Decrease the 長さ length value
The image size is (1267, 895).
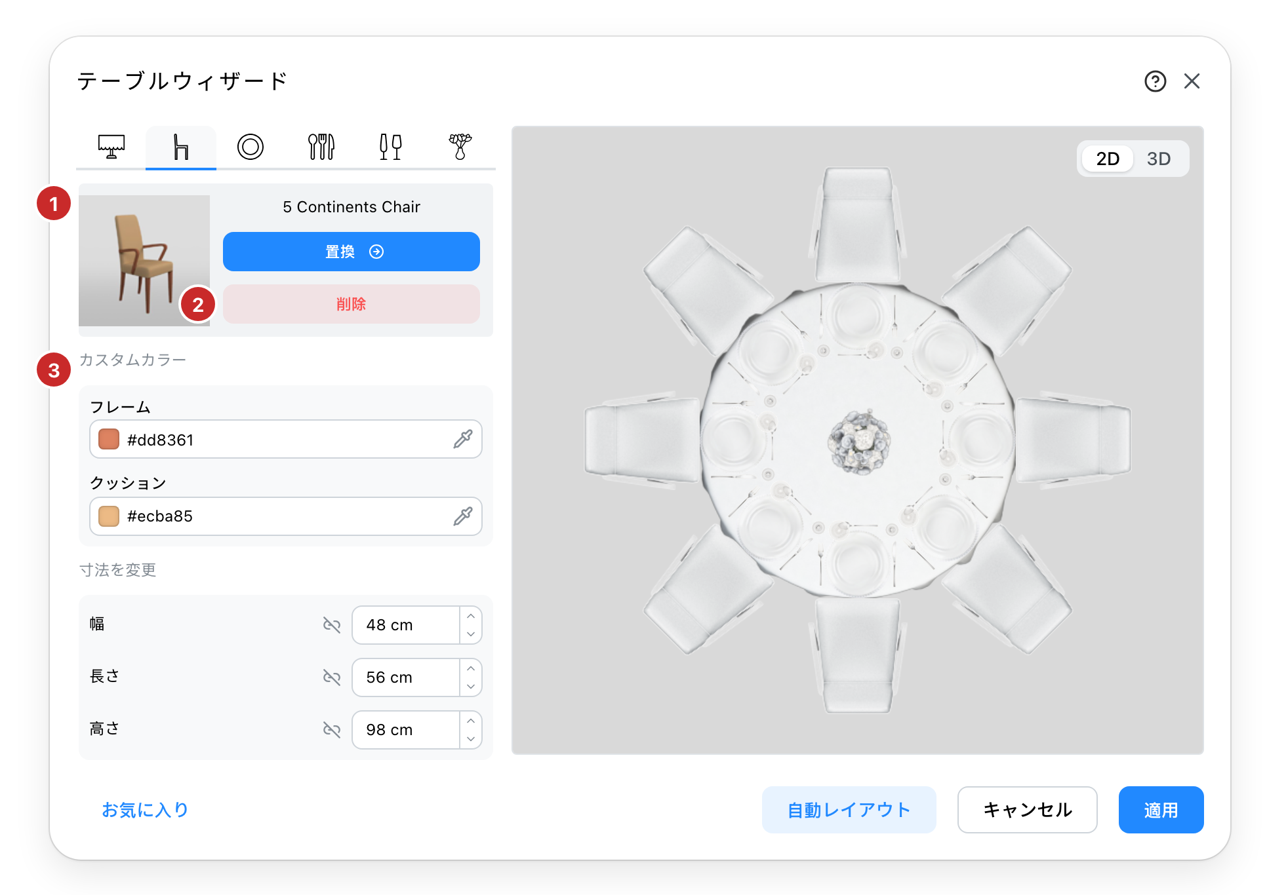pyautogui.click(x=471, y=687)
